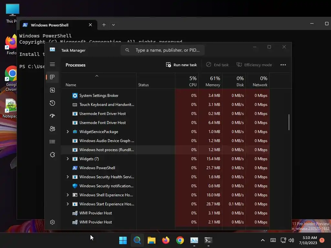Open the Services page icon
The image size is (331, 248).
click(x=52, y=155)
